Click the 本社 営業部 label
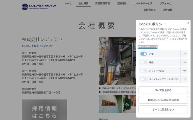The height and width of the screenshot is (120, 193). pyautogui.click(x=29, y=53)
